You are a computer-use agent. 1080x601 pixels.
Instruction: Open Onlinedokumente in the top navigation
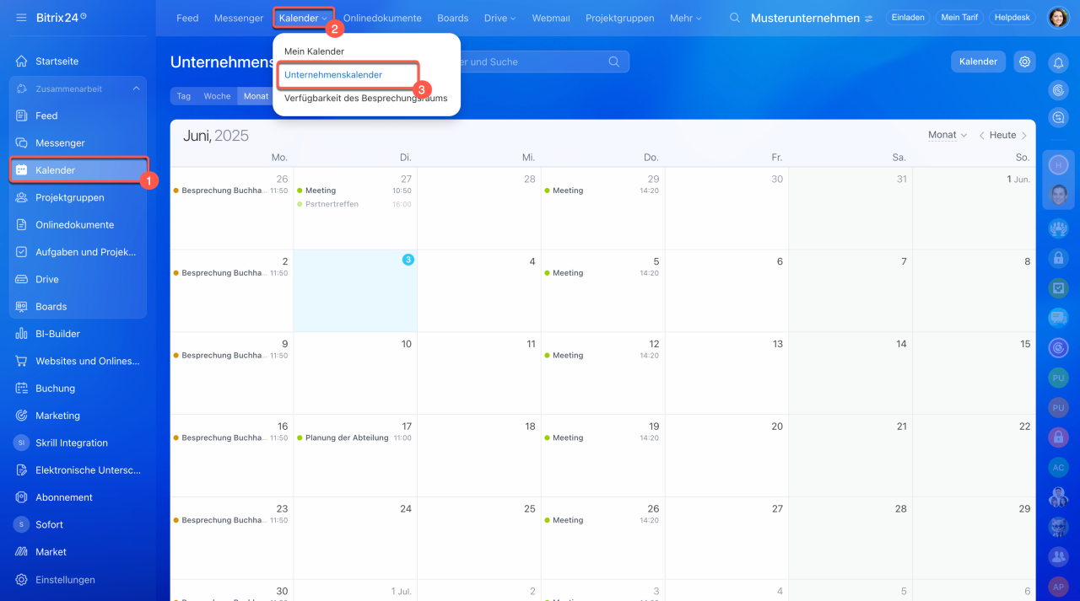click(382, 19)
